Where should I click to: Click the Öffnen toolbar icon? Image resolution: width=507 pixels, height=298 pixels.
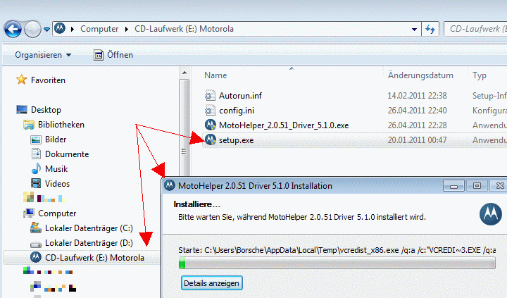pyautogui.click(x=99, y=55)
